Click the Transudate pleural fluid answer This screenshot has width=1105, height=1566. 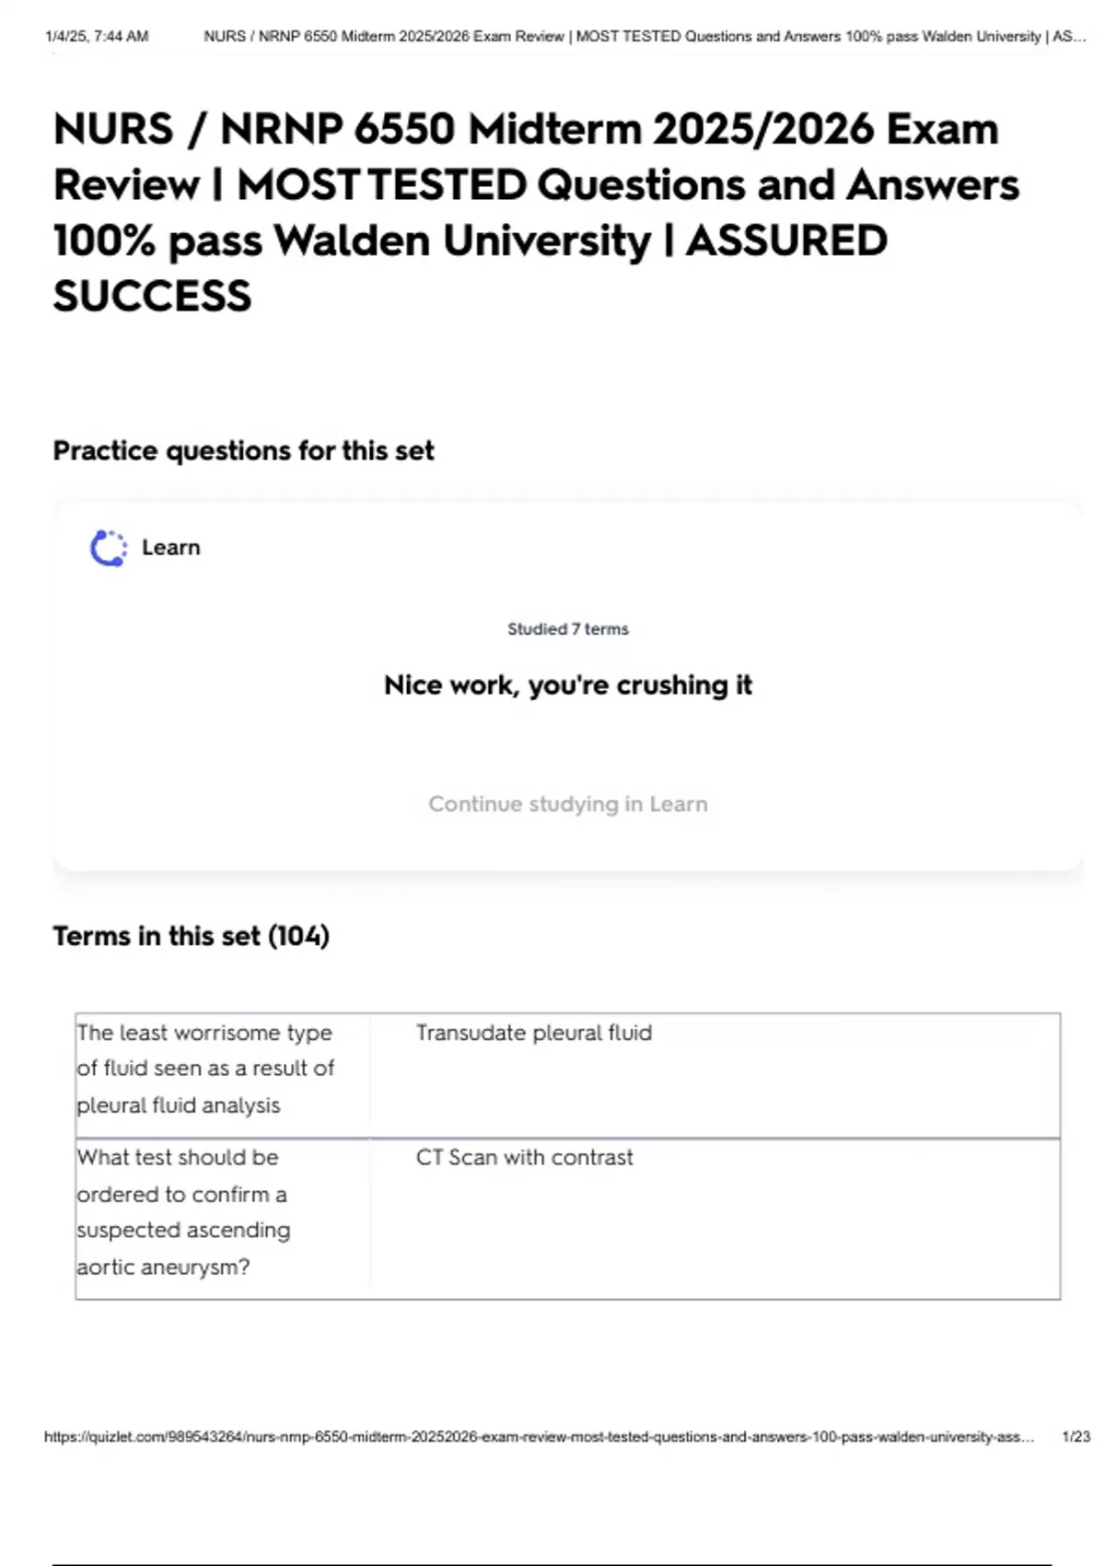coord(533,1034)
